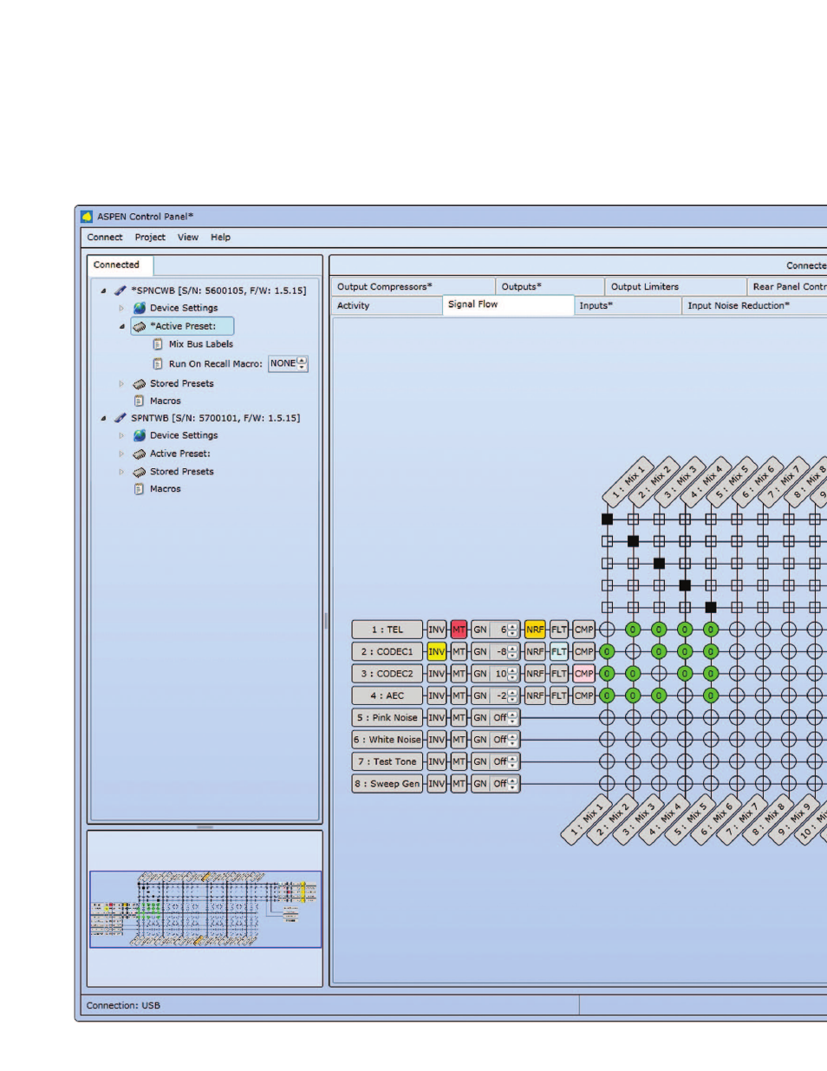Click the top '1 : Mix 1' bus label tag
827x1071 pixels.
pos(628,481)
